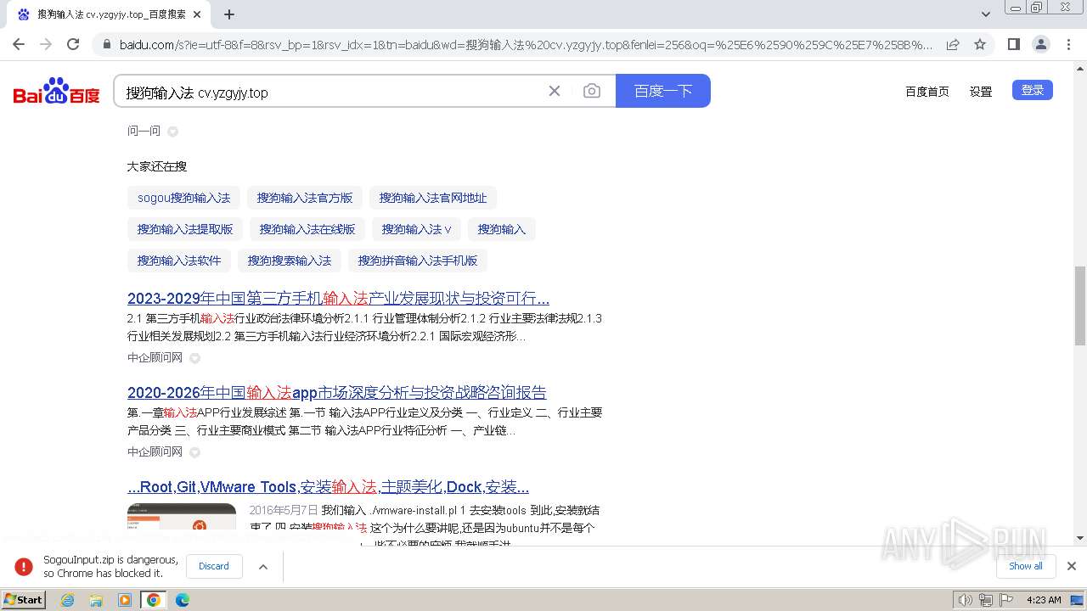Discard the blocked SogouInput.zip download
Image resolution: width=1087 pixels, height=611 pixels.
click(x=214, y=566)
